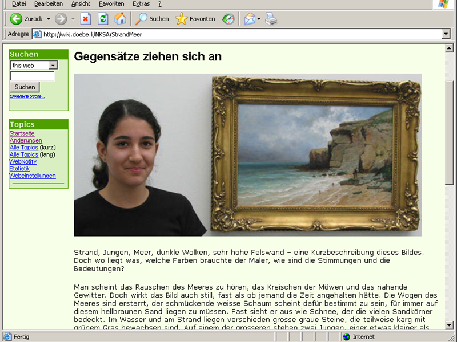The image size is (457, 342).
Task: Stop page loading with red X icon
Action: click(86, 19)
